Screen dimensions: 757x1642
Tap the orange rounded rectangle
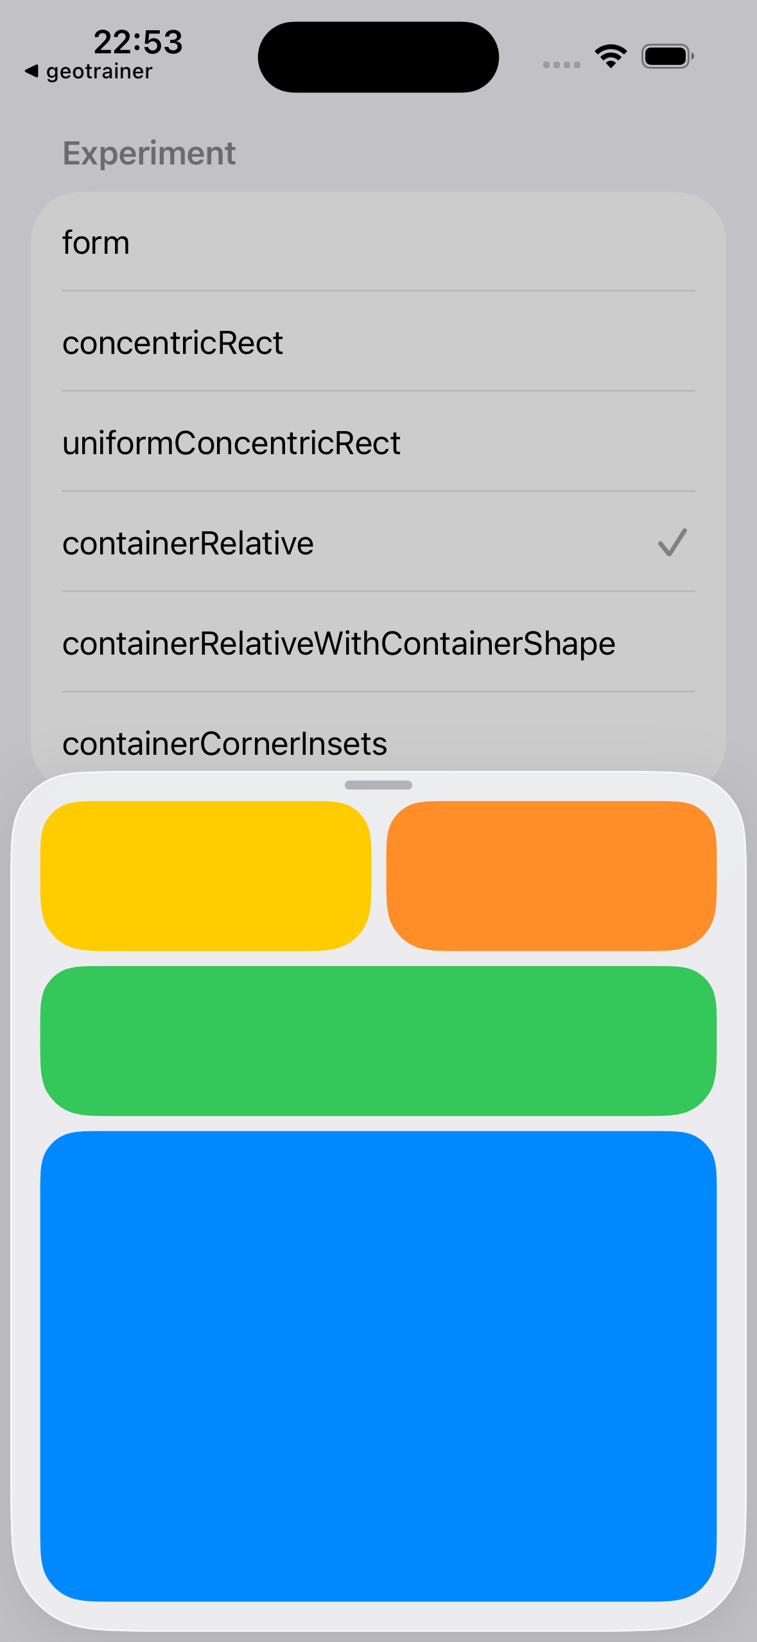551,876
